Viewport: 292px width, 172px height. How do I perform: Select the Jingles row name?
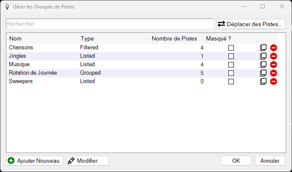click(18, 56)
